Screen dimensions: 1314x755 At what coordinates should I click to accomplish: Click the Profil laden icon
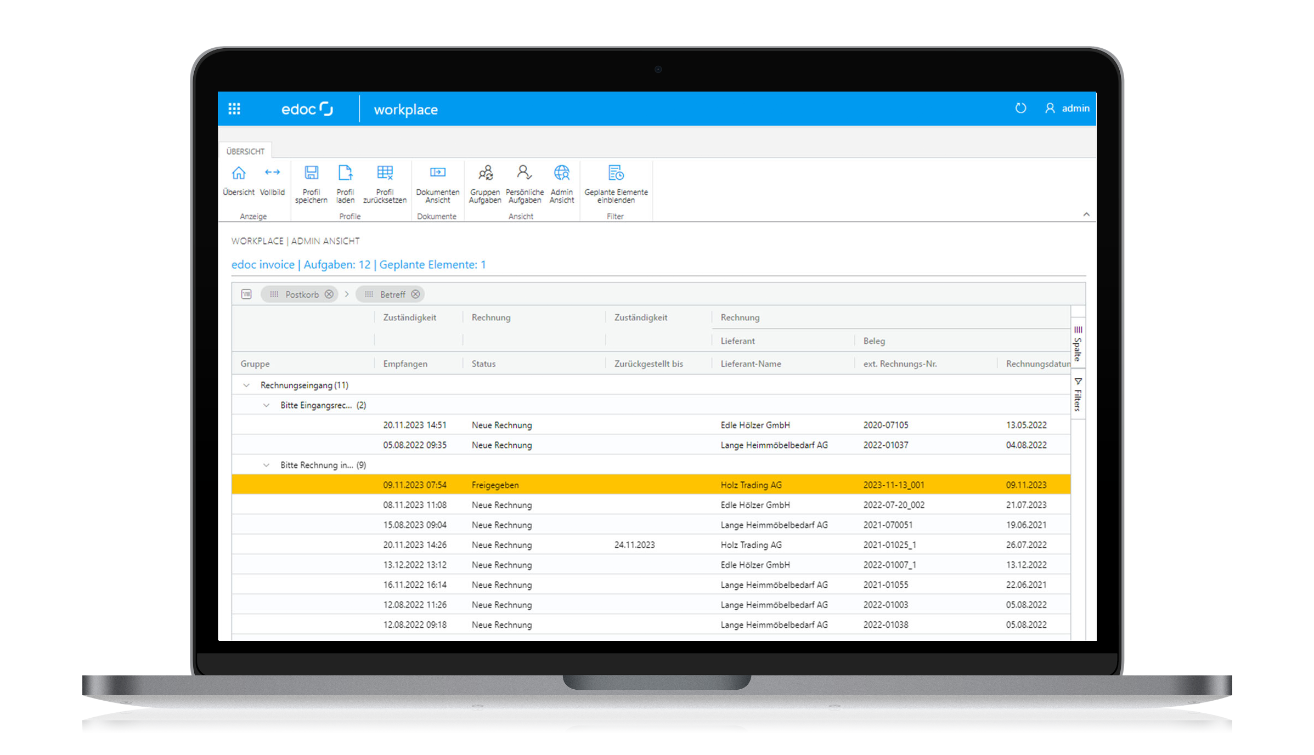[x=345, y=174]
